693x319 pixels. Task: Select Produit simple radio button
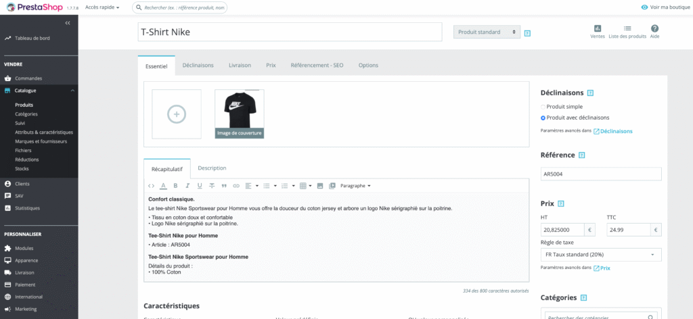pos(543,107)
